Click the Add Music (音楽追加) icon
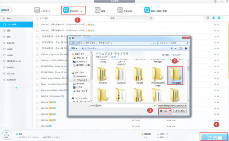 [x=66, y=10]
